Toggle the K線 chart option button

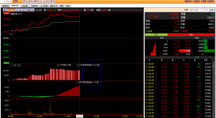[5, 10]
